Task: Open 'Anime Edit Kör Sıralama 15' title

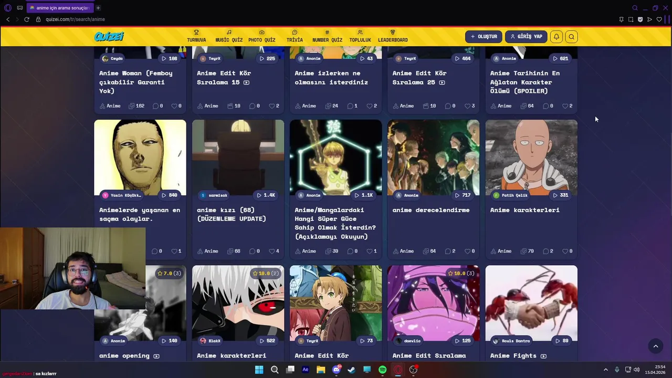Action: coord(224,78)
